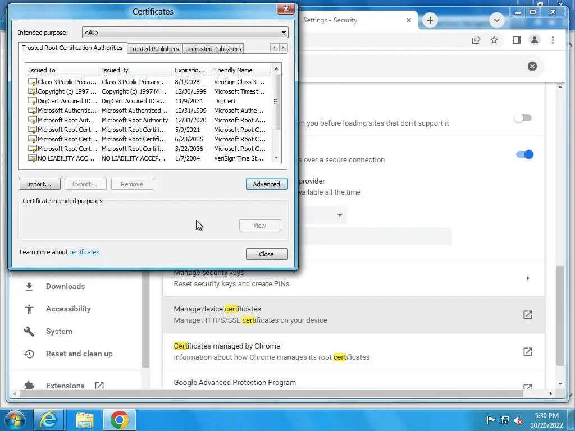Open Google Advanced Protection Program
Viewport: 575px width, 431px height.
[x=235, y=383]
